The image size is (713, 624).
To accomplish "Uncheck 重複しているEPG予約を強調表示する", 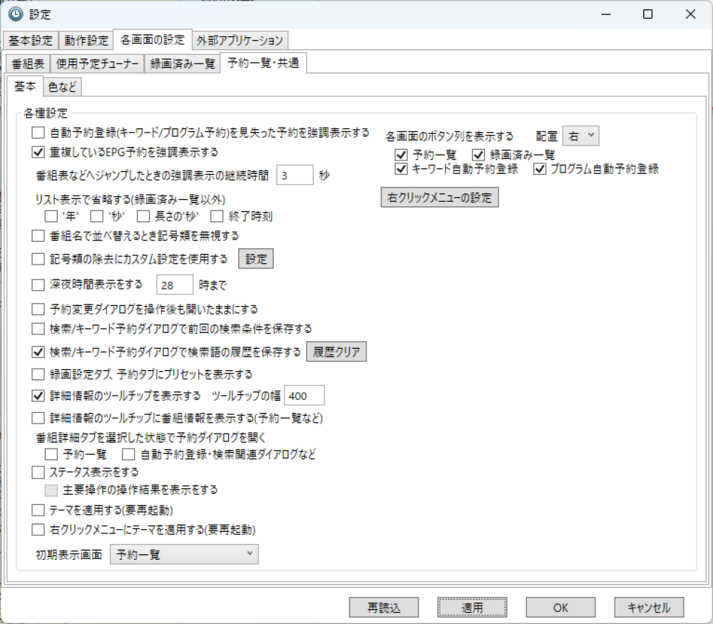I will (39, 152).
